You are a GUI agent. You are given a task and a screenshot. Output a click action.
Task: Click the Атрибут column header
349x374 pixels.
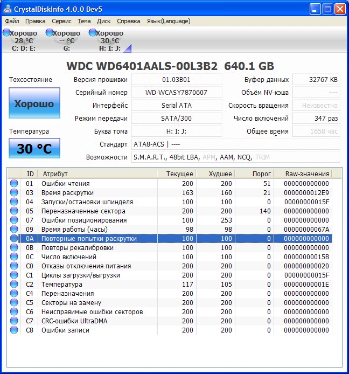coord(97,174)
